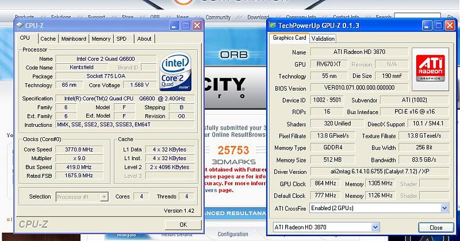460x241 pixels.
Task: Click the GPU-Z title bar icon
Action: (x=273, y=25)
